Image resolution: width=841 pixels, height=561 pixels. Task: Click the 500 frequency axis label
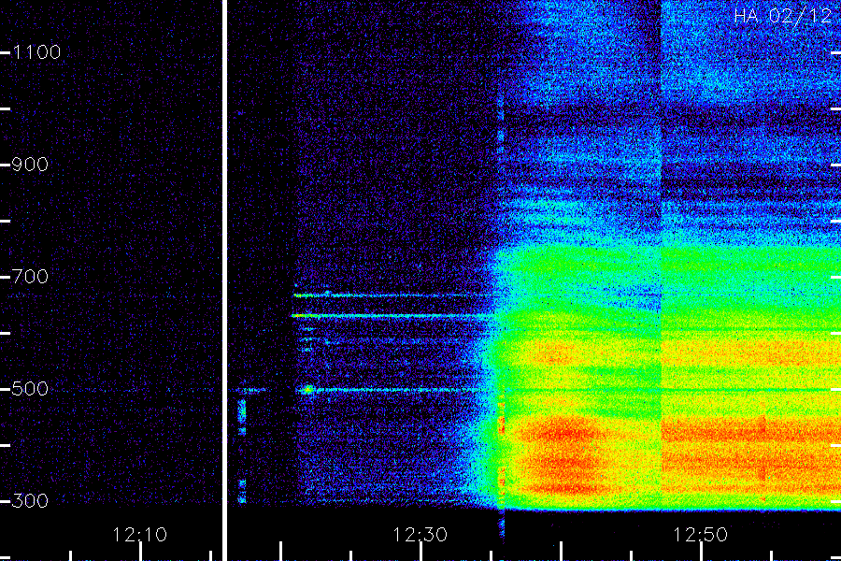point(30,389)
